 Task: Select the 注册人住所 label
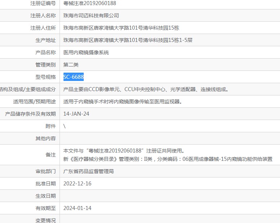(x=43, y=28)
